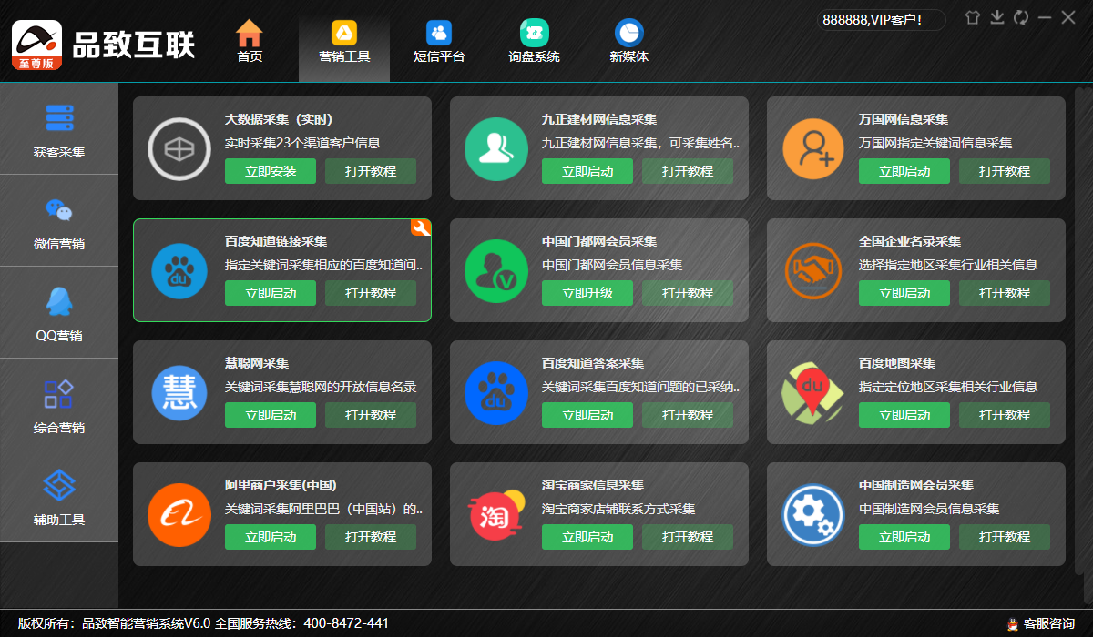Open tutorial for 中国制造网会员采集

pos(1005,537)
